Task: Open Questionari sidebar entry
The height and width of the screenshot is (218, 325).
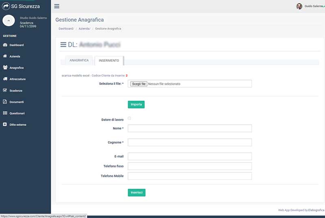Action: [x=17, y=113]
